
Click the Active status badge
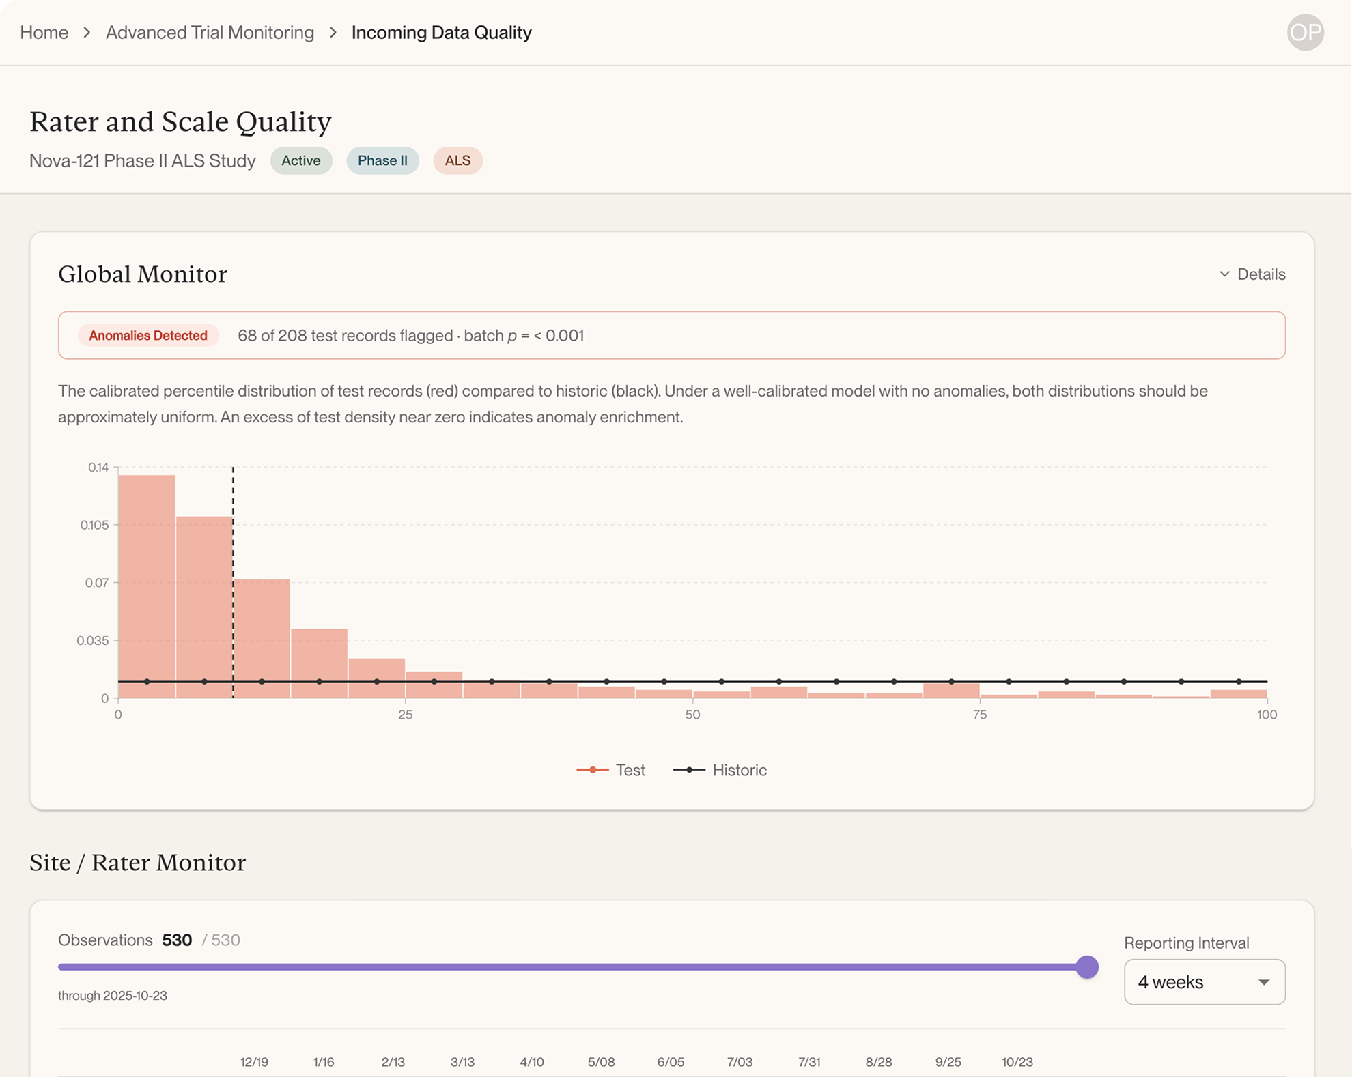point(301,160)
